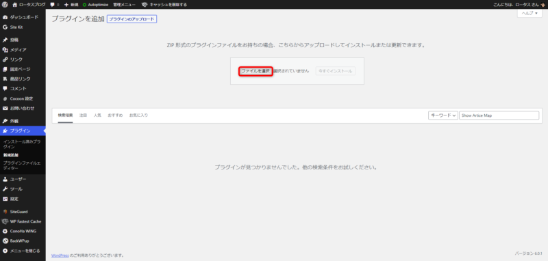Click the 選択されていません file status text

click(x=291, y=71)
